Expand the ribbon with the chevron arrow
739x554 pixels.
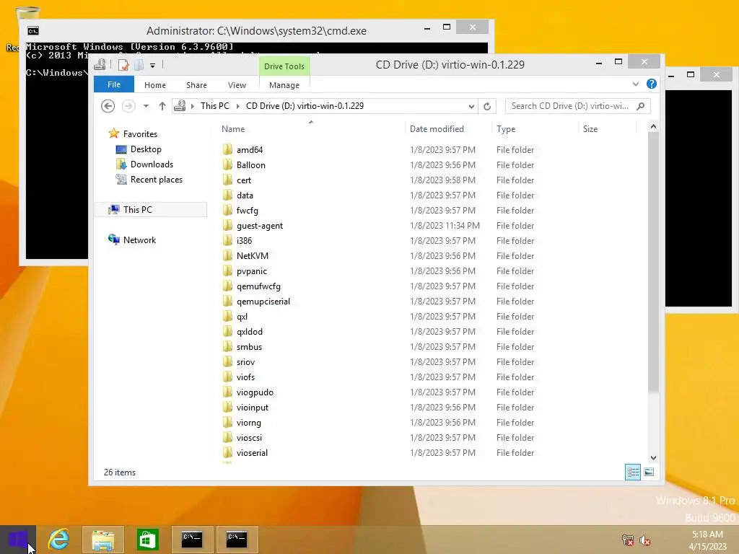tap(636, 84)
